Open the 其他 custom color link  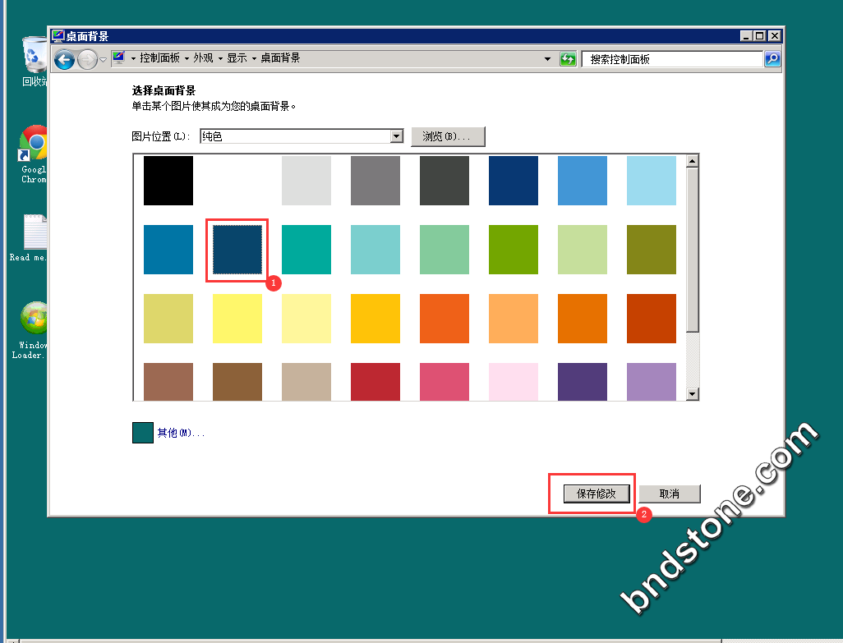(180, 433)
